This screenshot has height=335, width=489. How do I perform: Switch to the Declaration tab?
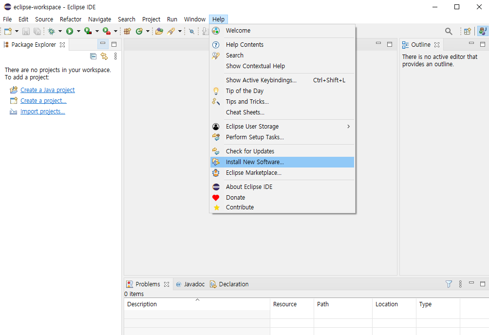[229, 284]
